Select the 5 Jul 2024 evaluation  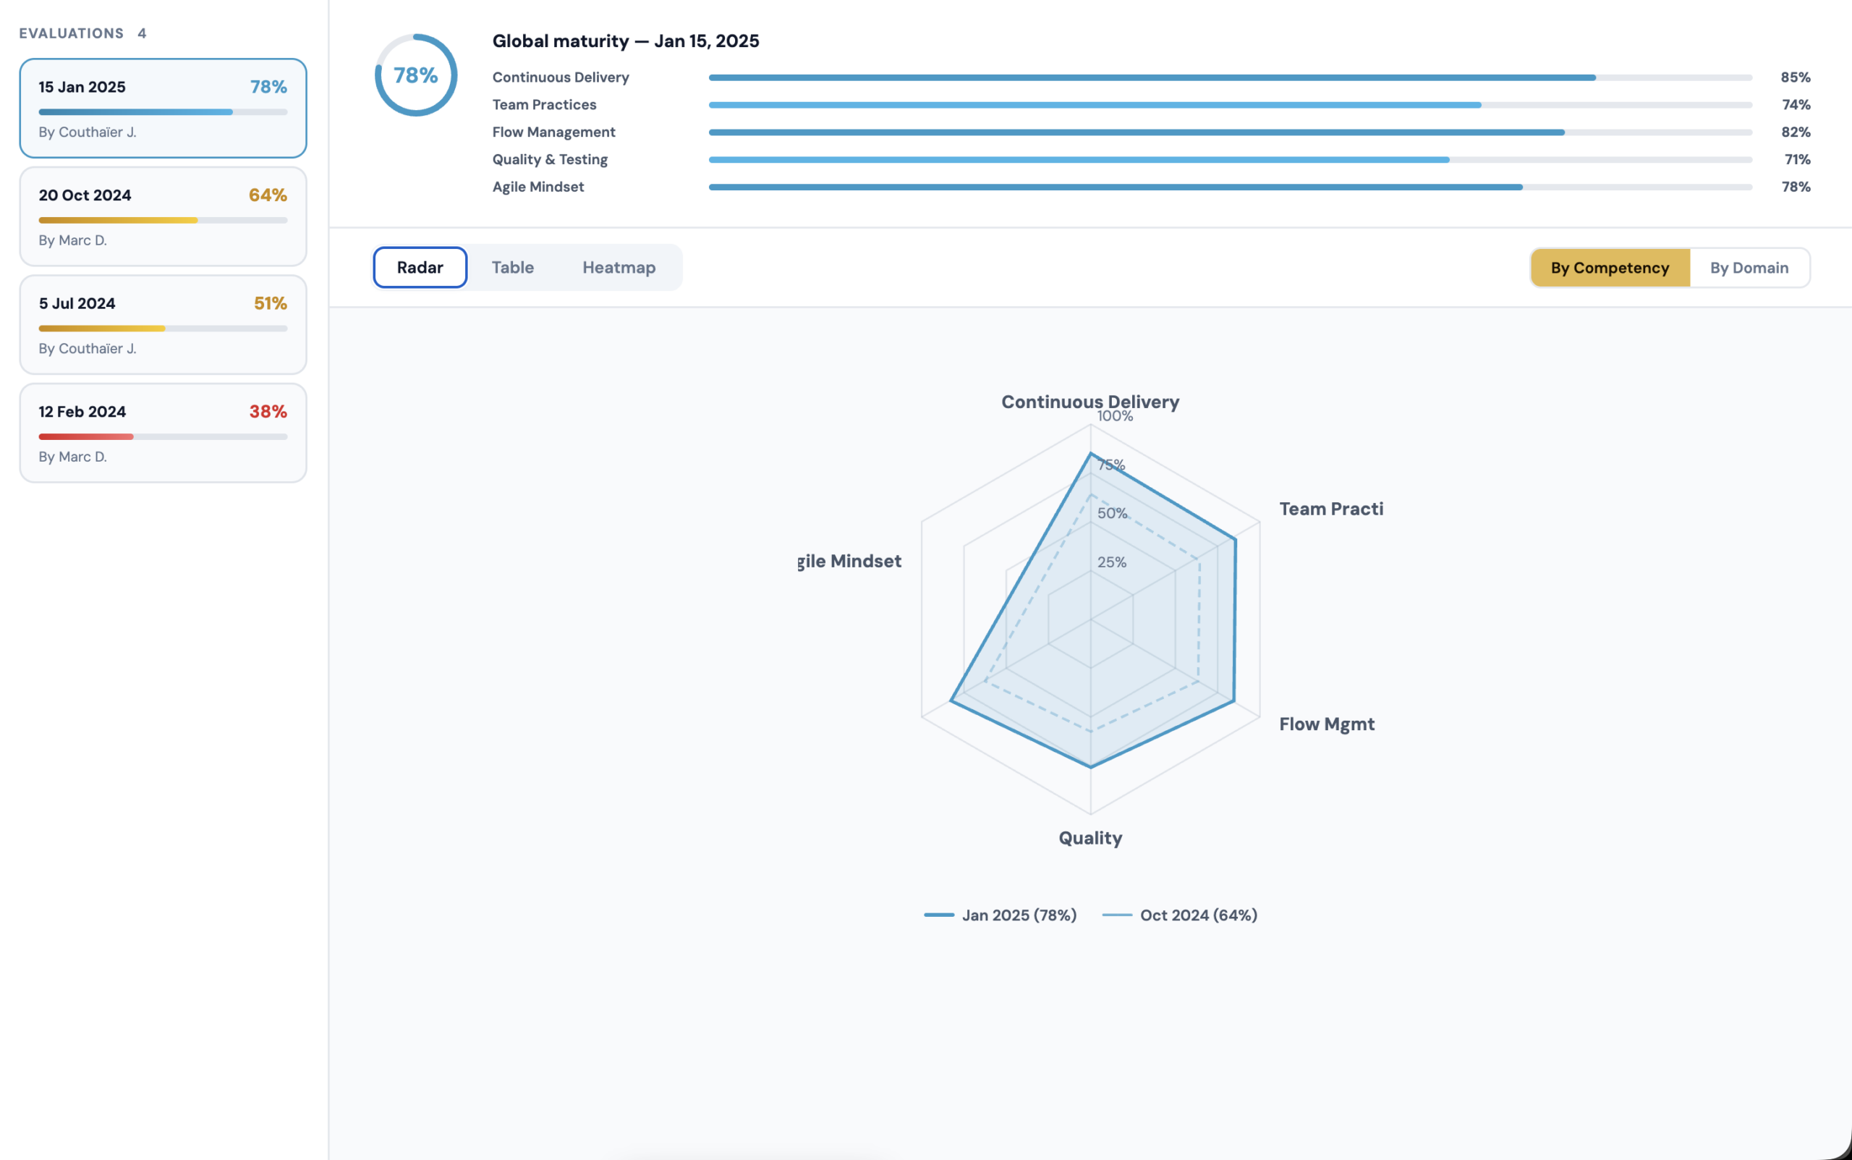tap(163, 324)
